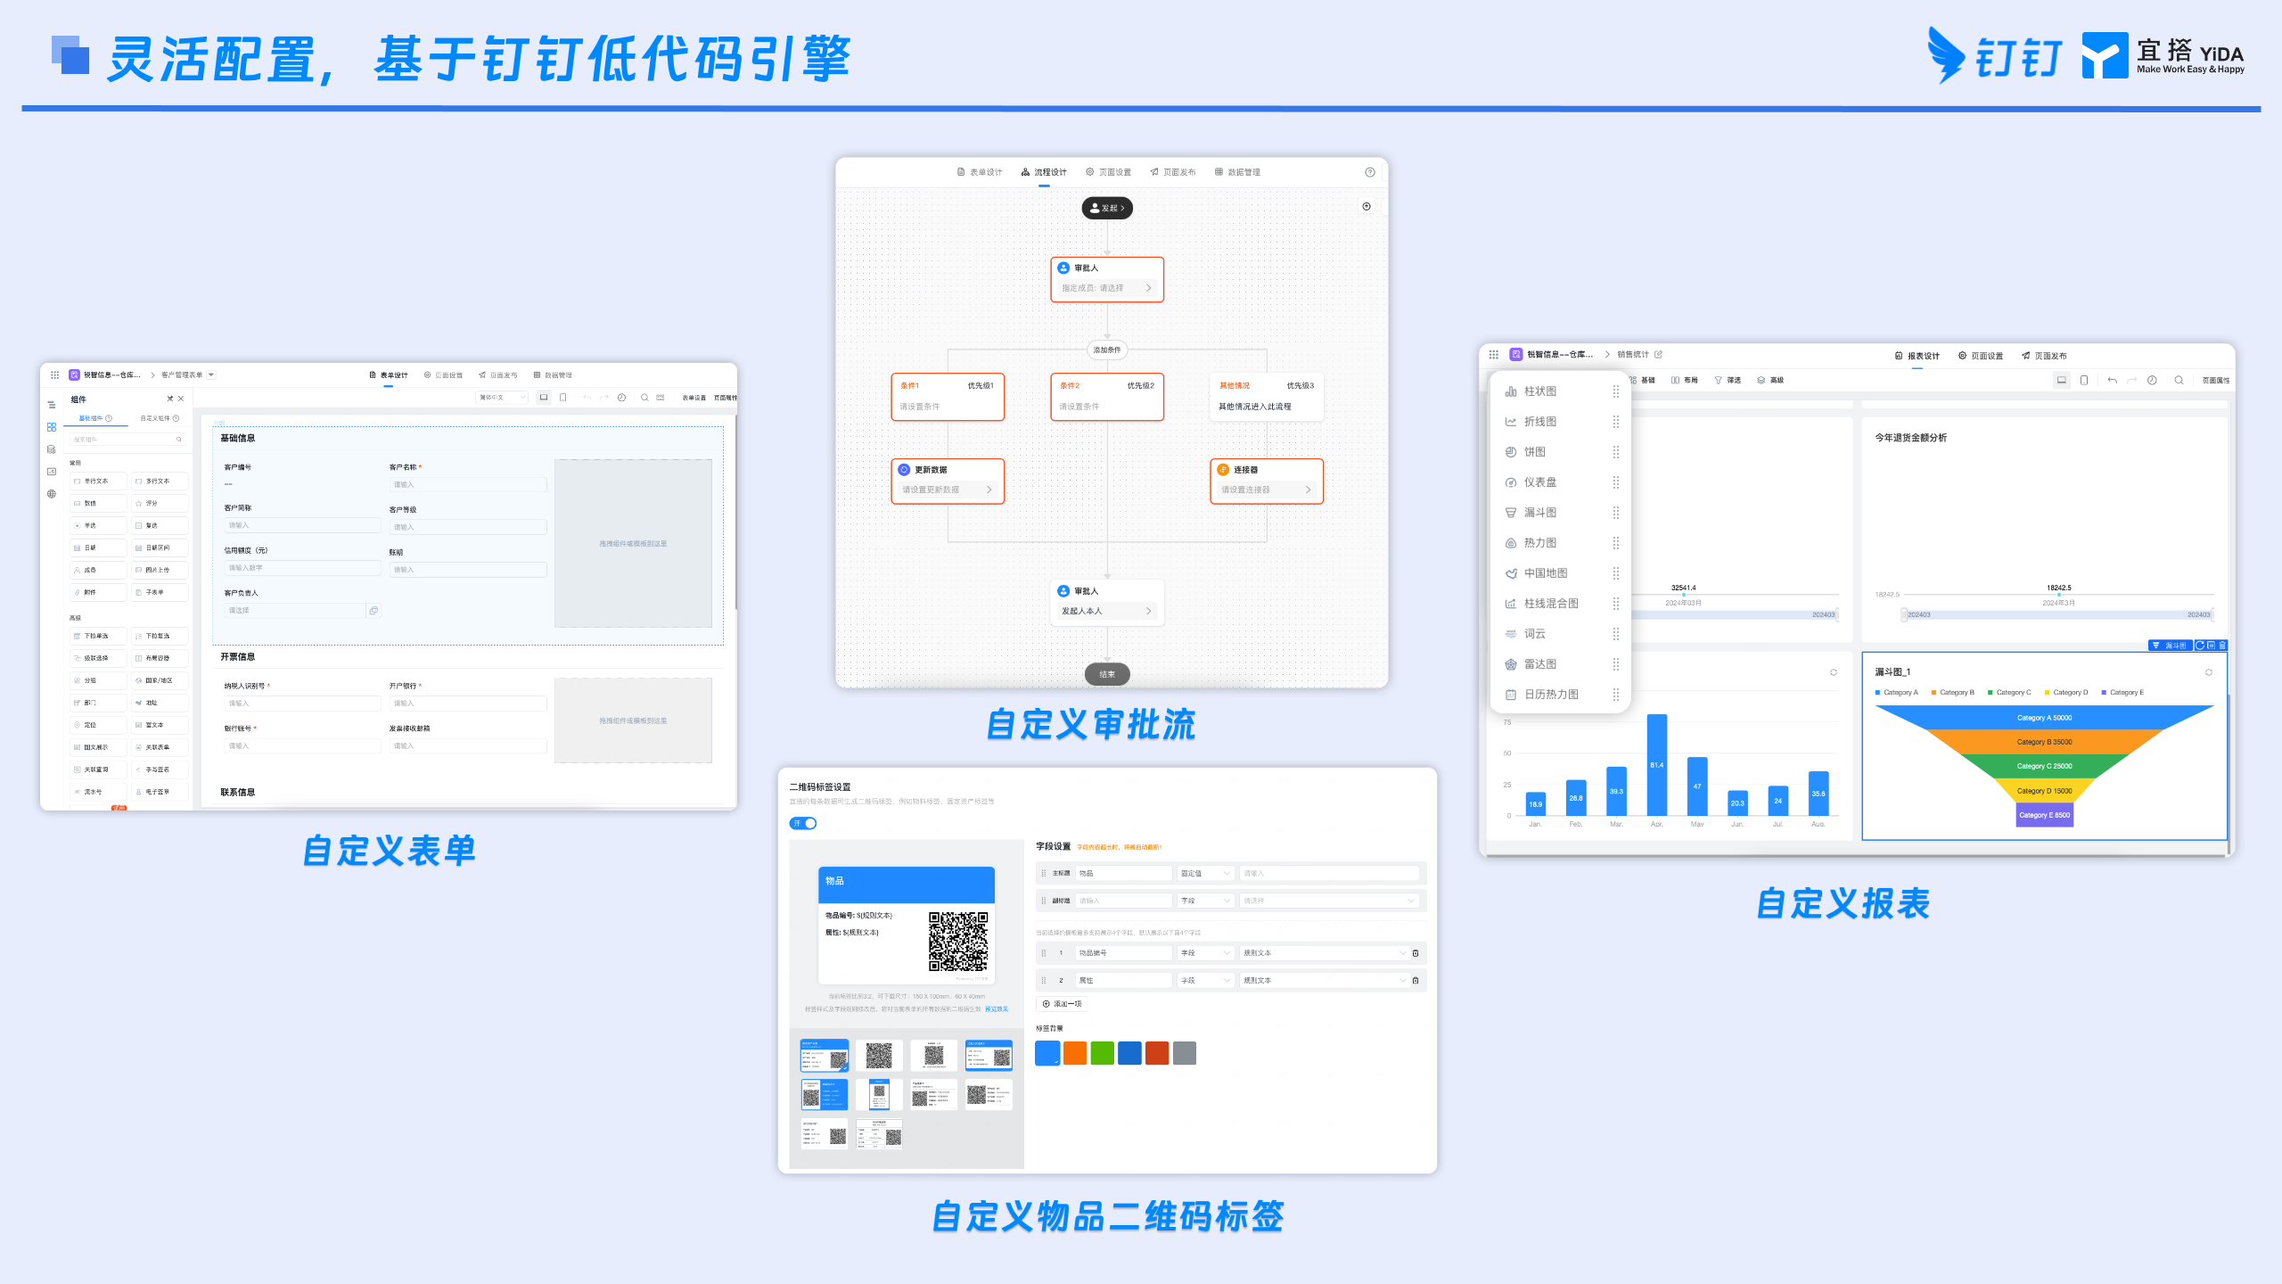This screenshot has width=2282, height=1284.
Task: Click the 添加条件 button in flow
Action: (1107, 350)
